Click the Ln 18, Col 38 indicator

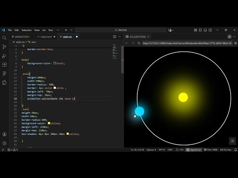point(137,150)
